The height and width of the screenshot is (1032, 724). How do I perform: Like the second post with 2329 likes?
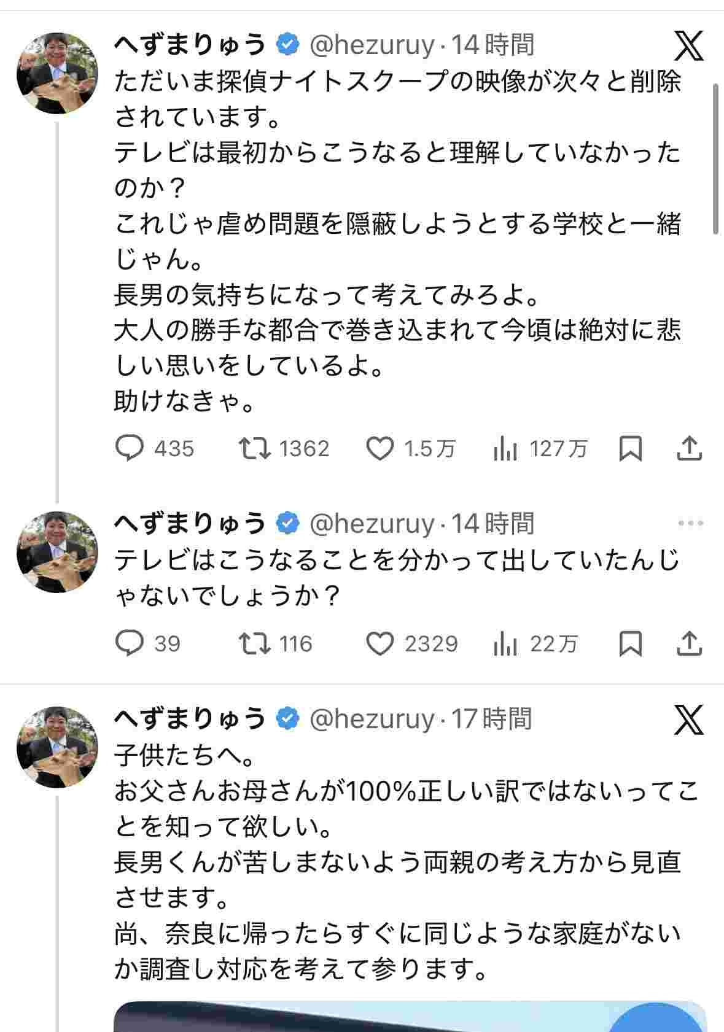point(380,643)
